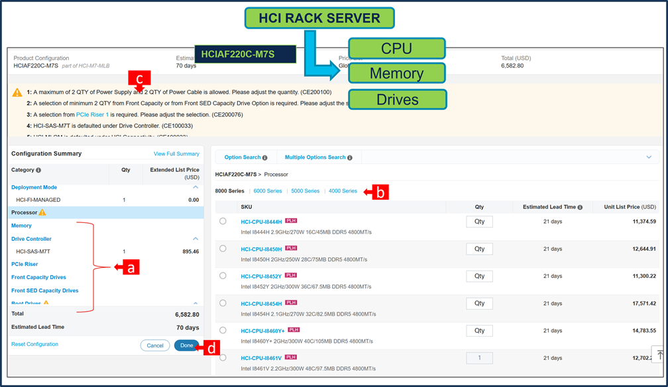This screenshot has height=387, width=668.
Task: Select the Deployment Mode category
Action: [x=34, y=187]
